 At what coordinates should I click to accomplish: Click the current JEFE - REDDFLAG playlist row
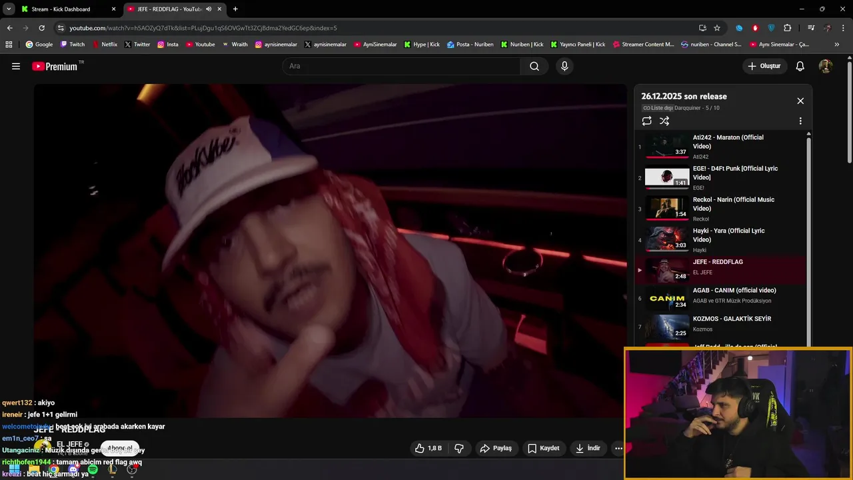(720, 269)
